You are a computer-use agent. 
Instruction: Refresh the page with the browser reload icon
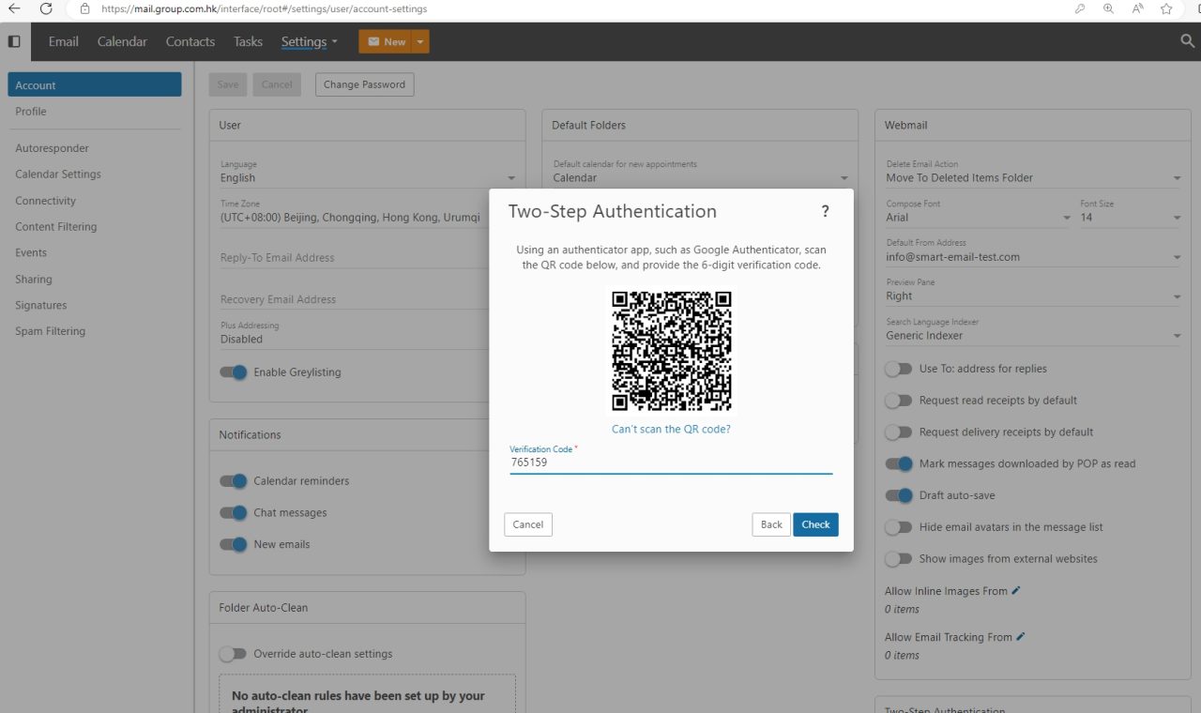[47, 8]
